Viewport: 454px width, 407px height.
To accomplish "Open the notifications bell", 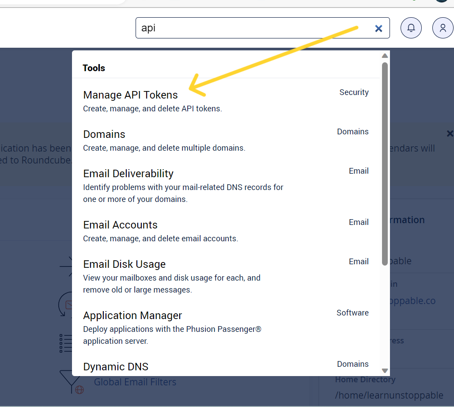I will 411,28.
